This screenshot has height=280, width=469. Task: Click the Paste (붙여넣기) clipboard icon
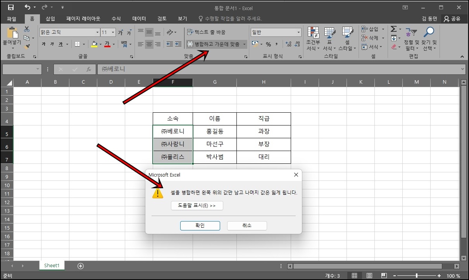coord(12,33)
